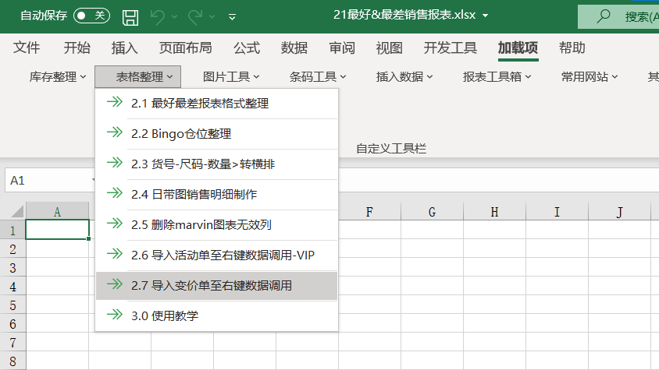This screenshot has width=659, height=370.
Task: Select column J header
Action: (x=619, y=211)
